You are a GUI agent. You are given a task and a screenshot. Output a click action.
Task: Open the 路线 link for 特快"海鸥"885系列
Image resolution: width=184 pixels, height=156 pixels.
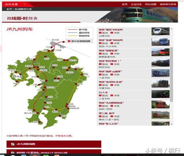pos(103,33)
